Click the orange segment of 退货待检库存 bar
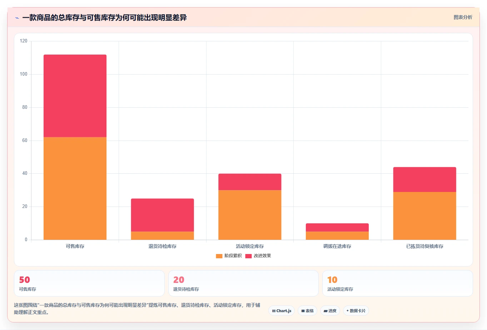Image resolution: width=487 pixels, height=330 pixels. click(162, 235)
